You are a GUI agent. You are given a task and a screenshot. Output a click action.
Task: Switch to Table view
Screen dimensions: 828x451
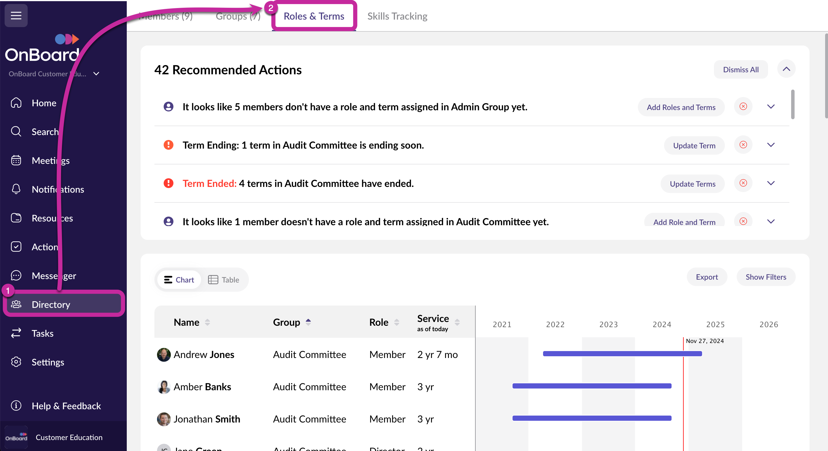pos(224,279)
